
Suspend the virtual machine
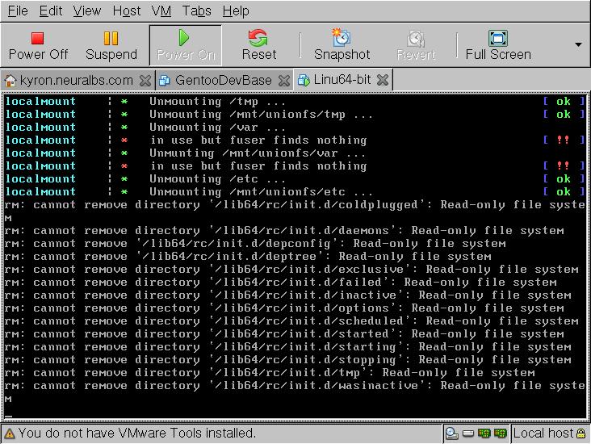pyautogui.click(x=111, y=45)
